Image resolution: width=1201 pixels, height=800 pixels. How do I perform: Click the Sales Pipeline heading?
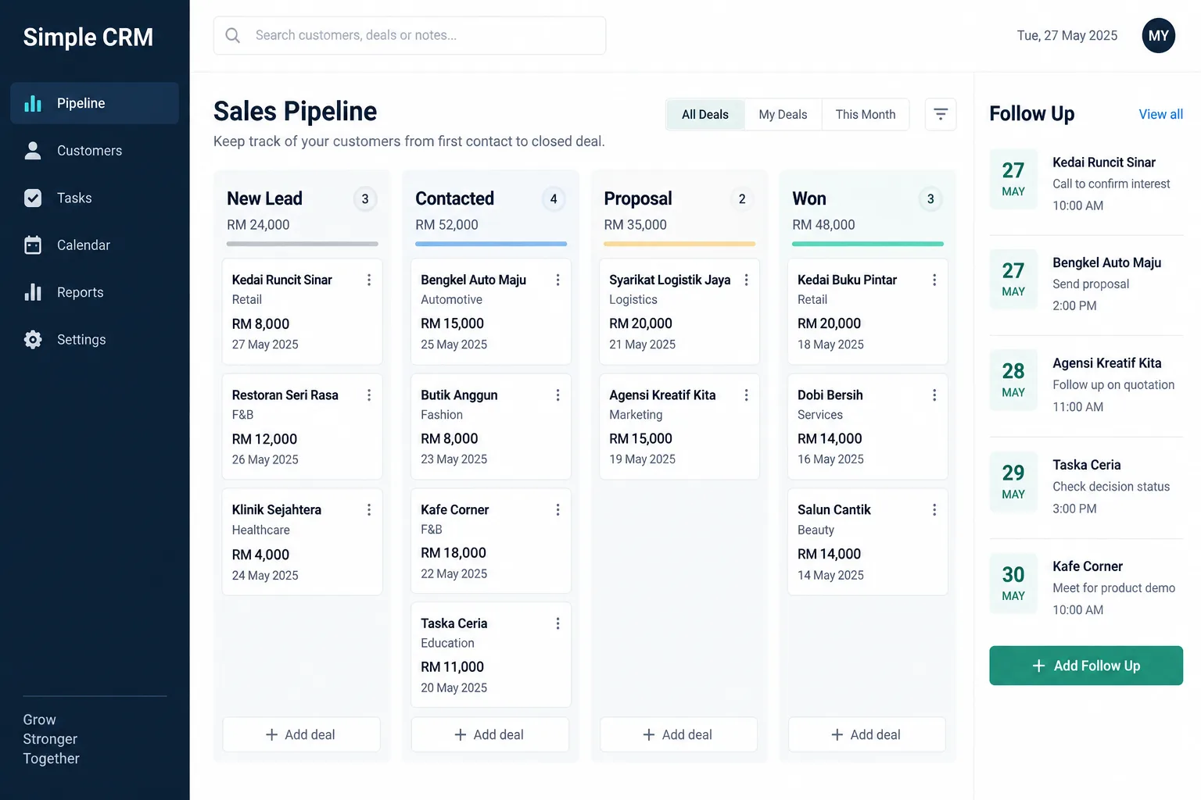click(296, 112)
